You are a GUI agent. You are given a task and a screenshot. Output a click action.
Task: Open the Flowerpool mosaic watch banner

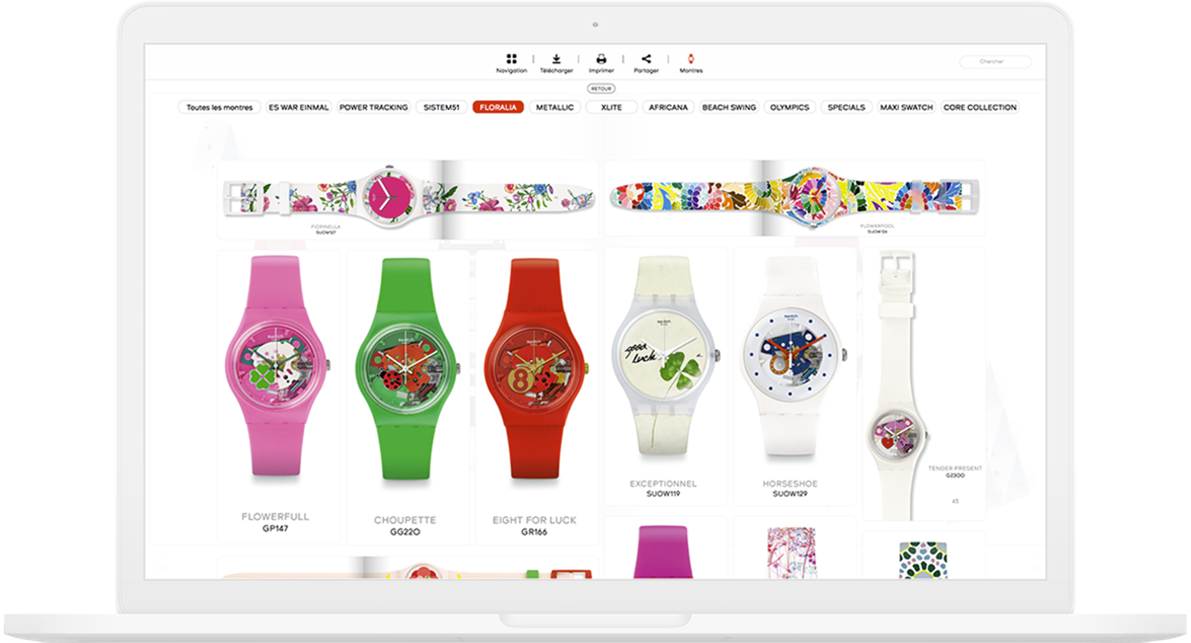(x=795, y=198)
